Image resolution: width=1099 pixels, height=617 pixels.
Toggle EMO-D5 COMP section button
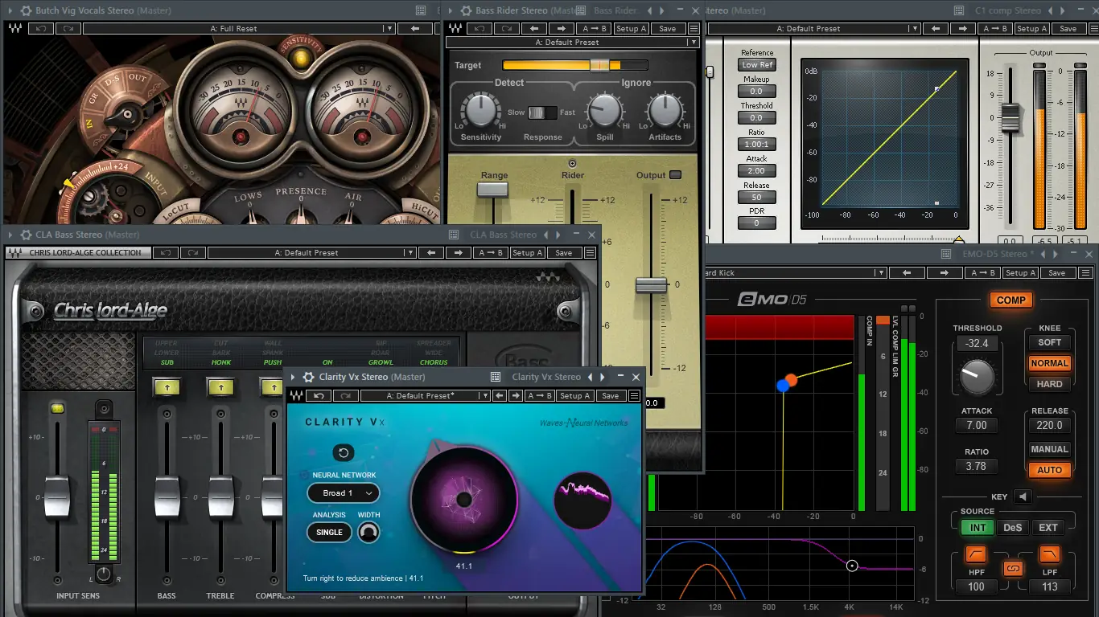tap(1011, 300)
